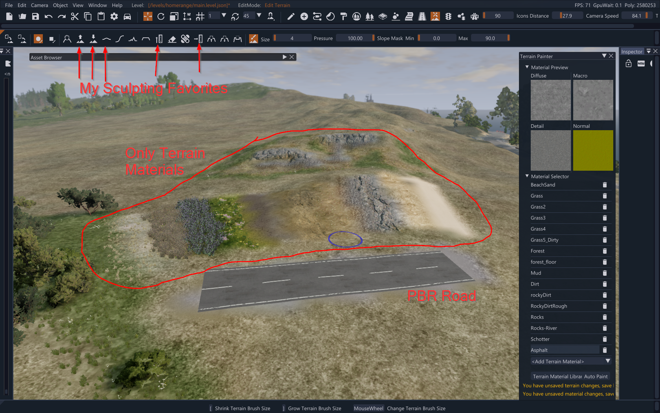This screenshot has height=413, width=660.
Task: Select the traffic light editor icon
Action: pyautogui.click(x=448, y=16)
